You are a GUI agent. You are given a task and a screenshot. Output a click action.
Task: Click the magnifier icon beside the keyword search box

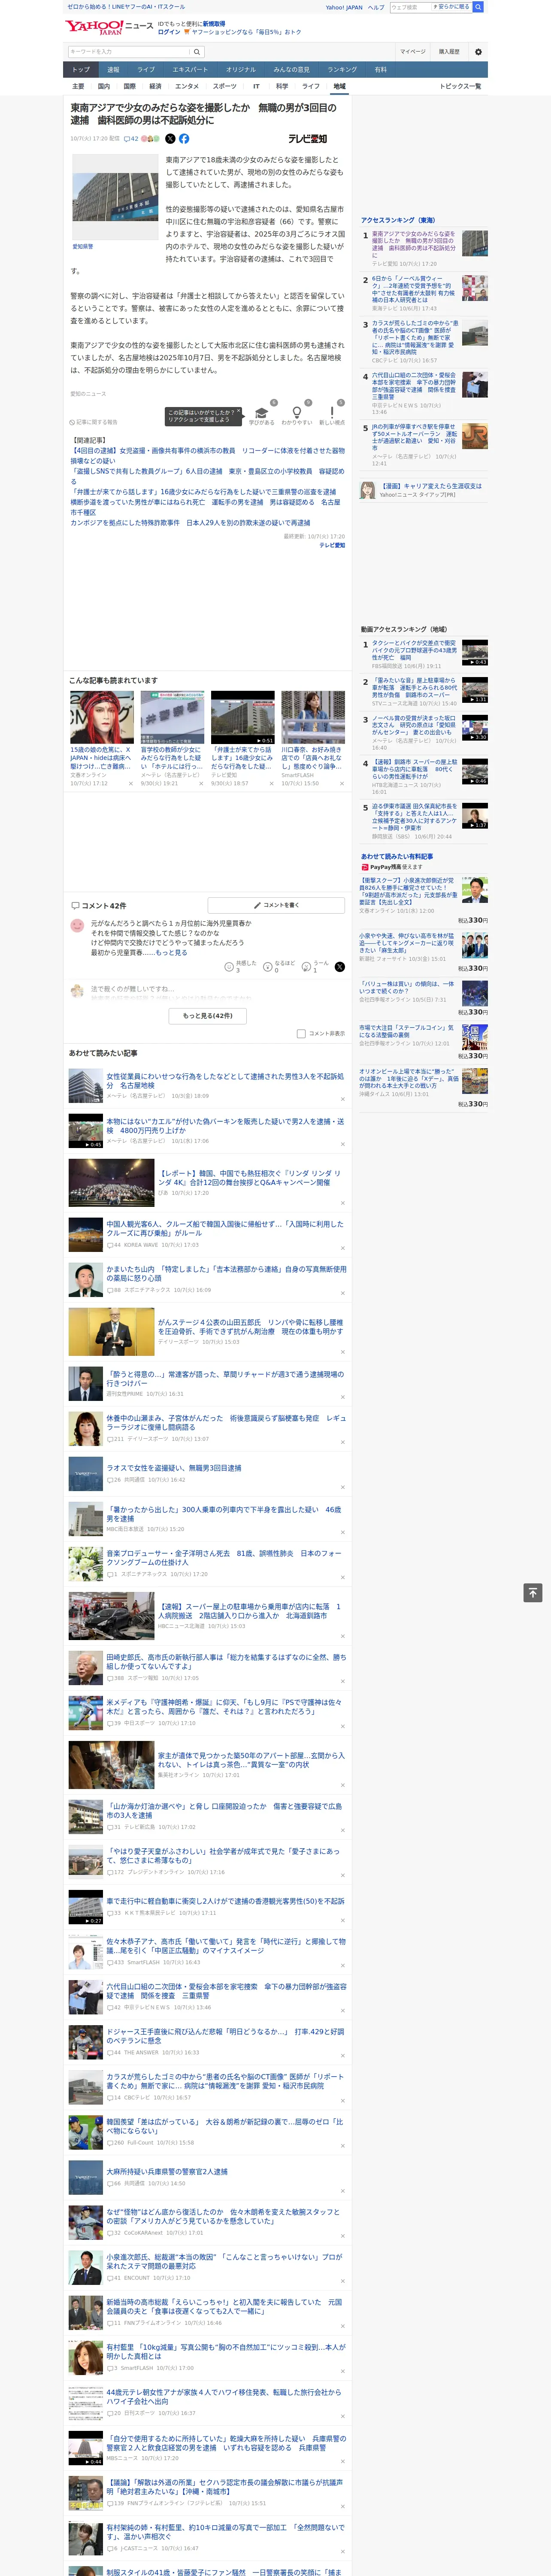point(197,52)
